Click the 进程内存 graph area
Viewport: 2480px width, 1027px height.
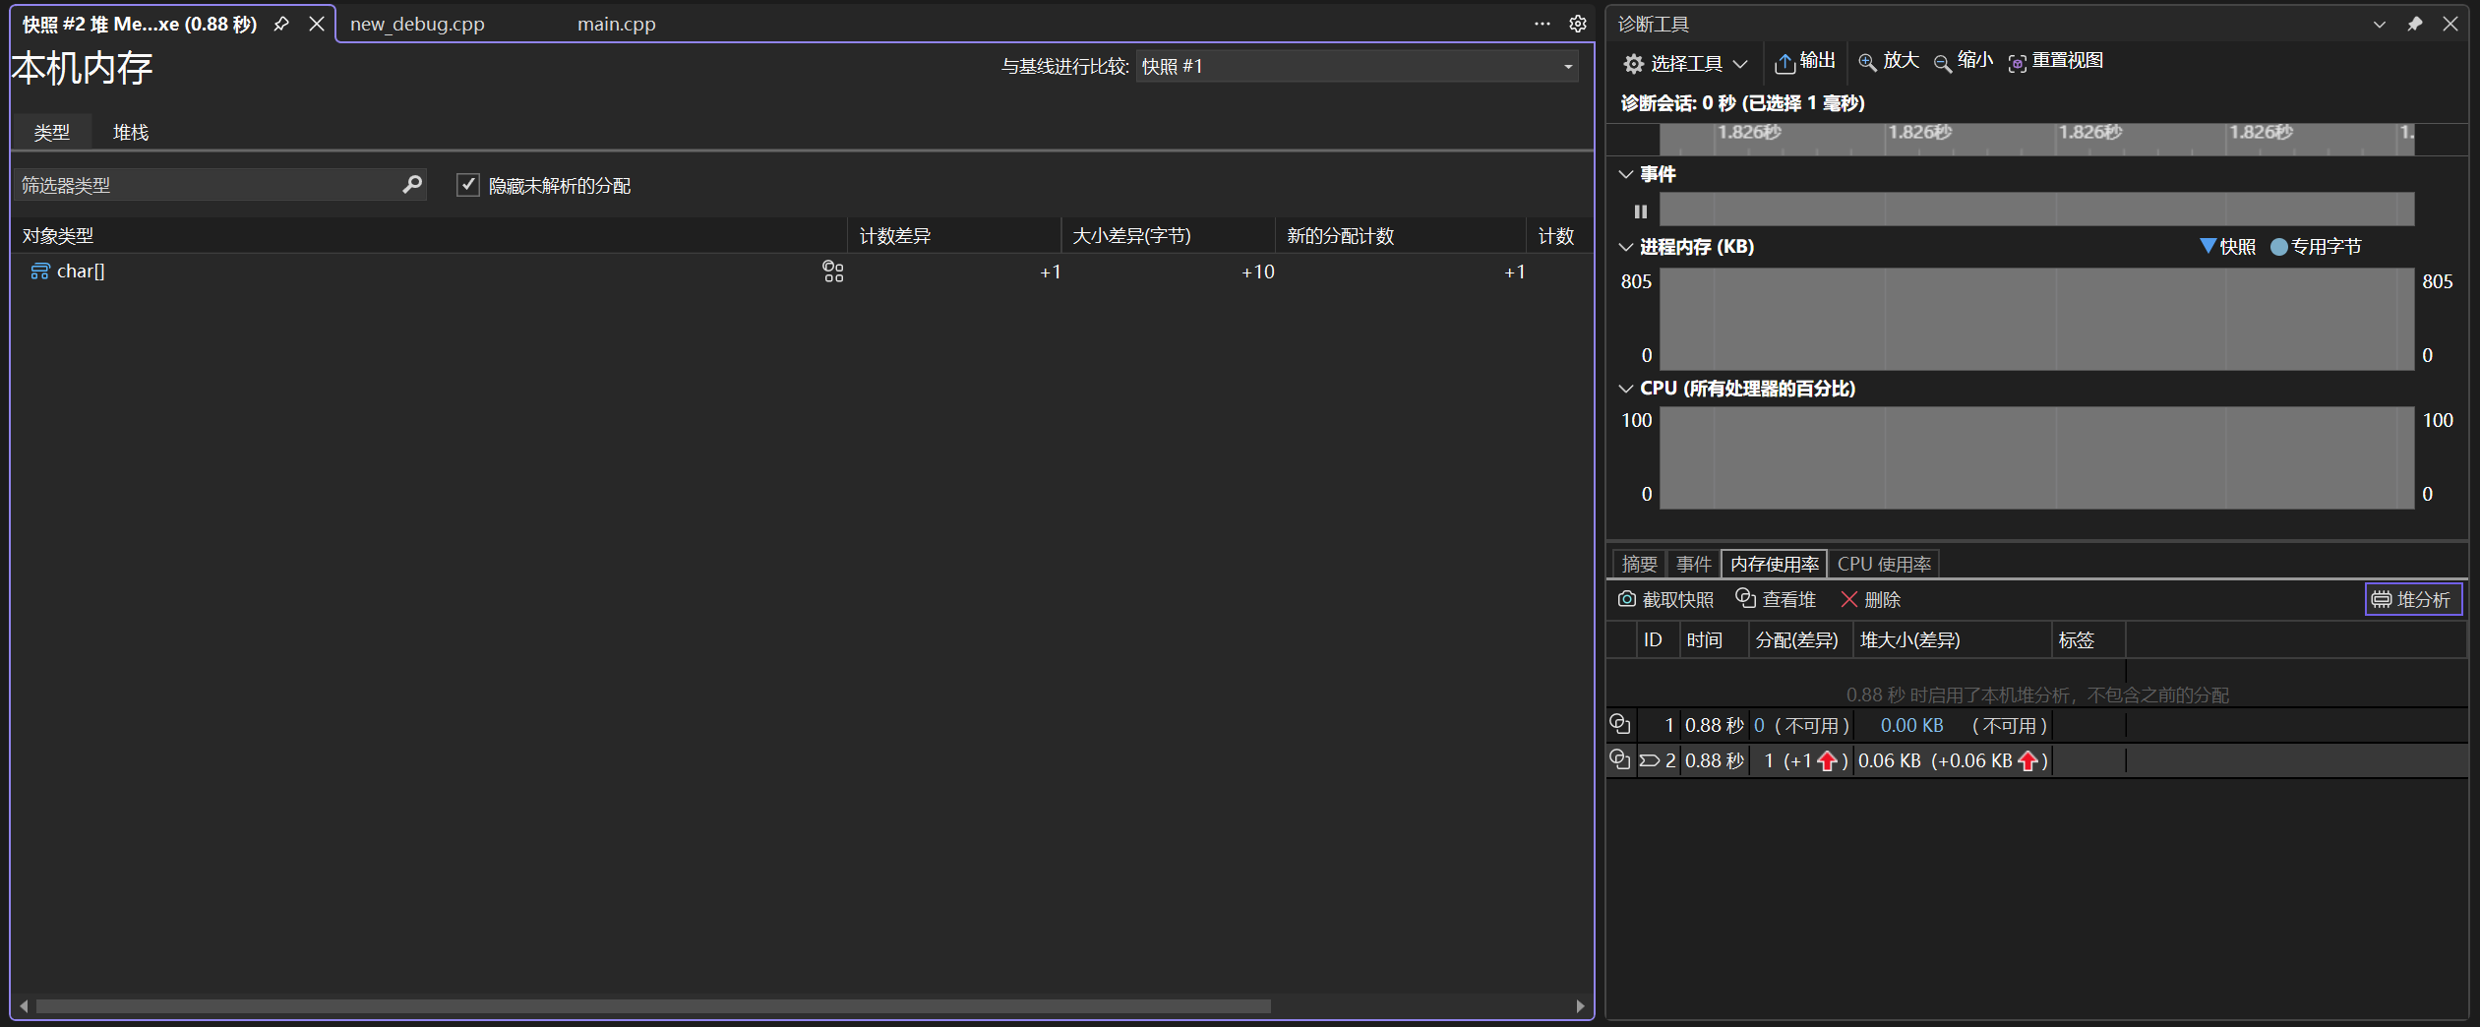coord(2036,319)
